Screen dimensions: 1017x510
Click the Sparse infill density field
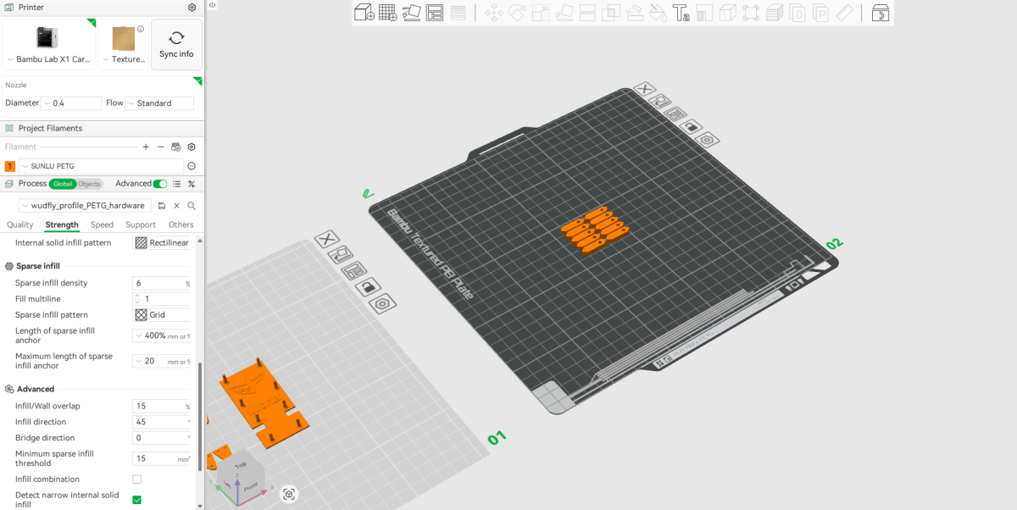click(x=162, y=283)
